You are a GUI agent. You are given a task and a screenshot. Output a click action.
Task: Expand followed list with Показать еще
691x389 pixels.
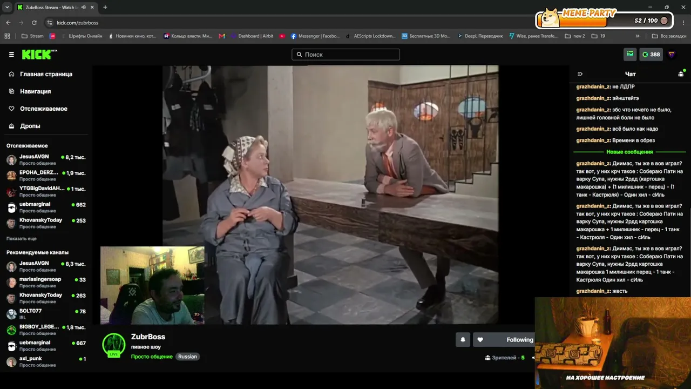click(22, 238)
